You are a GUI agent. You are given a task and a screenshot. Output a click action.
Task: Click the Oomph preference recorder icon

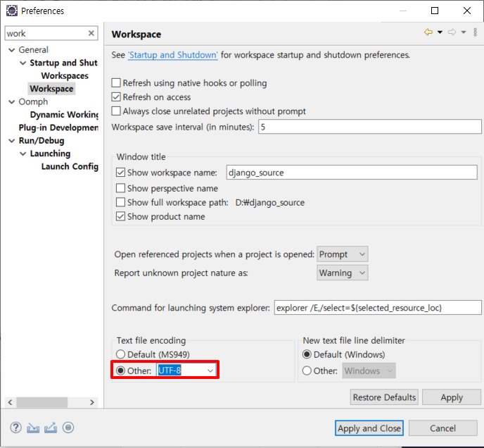pyautogui.click(x=68, y=428)
